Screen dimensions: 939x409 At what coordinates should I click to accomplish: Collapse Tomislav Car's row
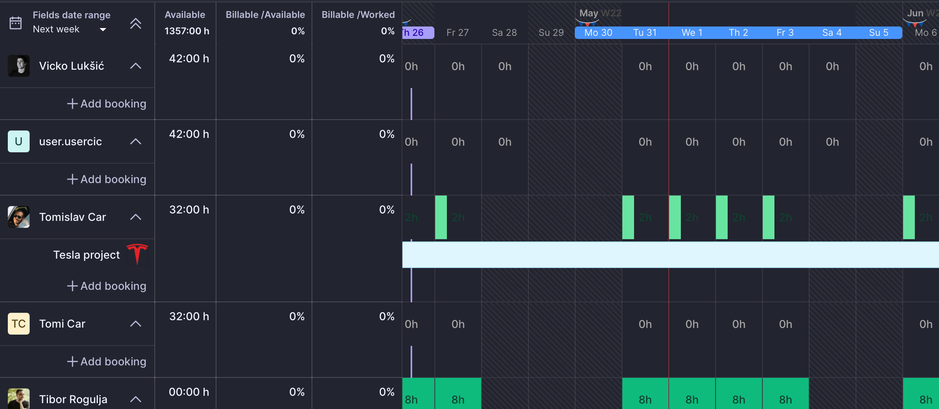[x=135, y=217]
